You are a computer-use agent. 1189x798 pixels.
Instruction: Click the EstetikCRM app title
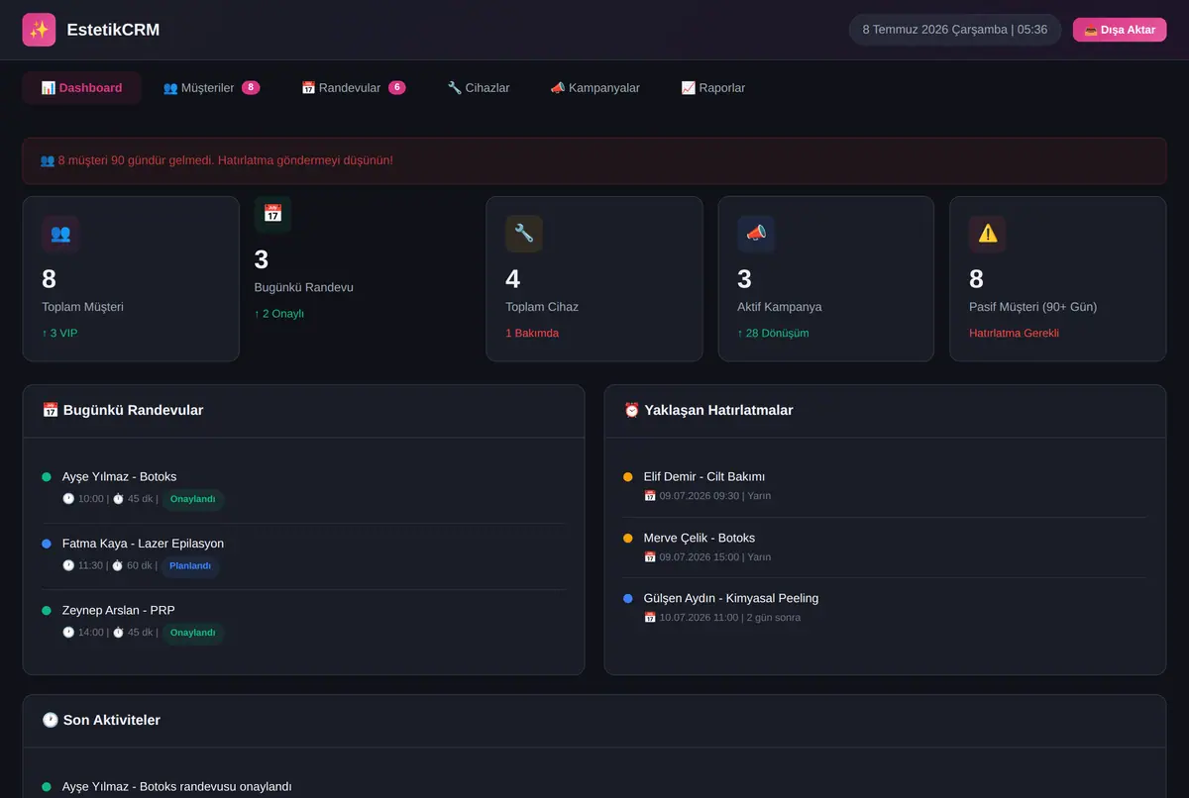tap(113, 30)
